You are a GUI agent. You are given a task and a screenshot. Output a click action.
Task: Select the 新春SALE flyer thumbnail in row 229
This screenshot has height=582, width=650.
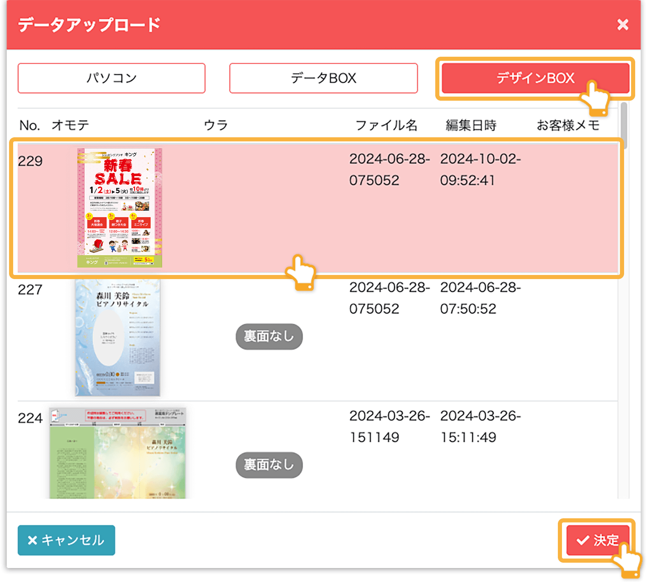coord(120,208)
